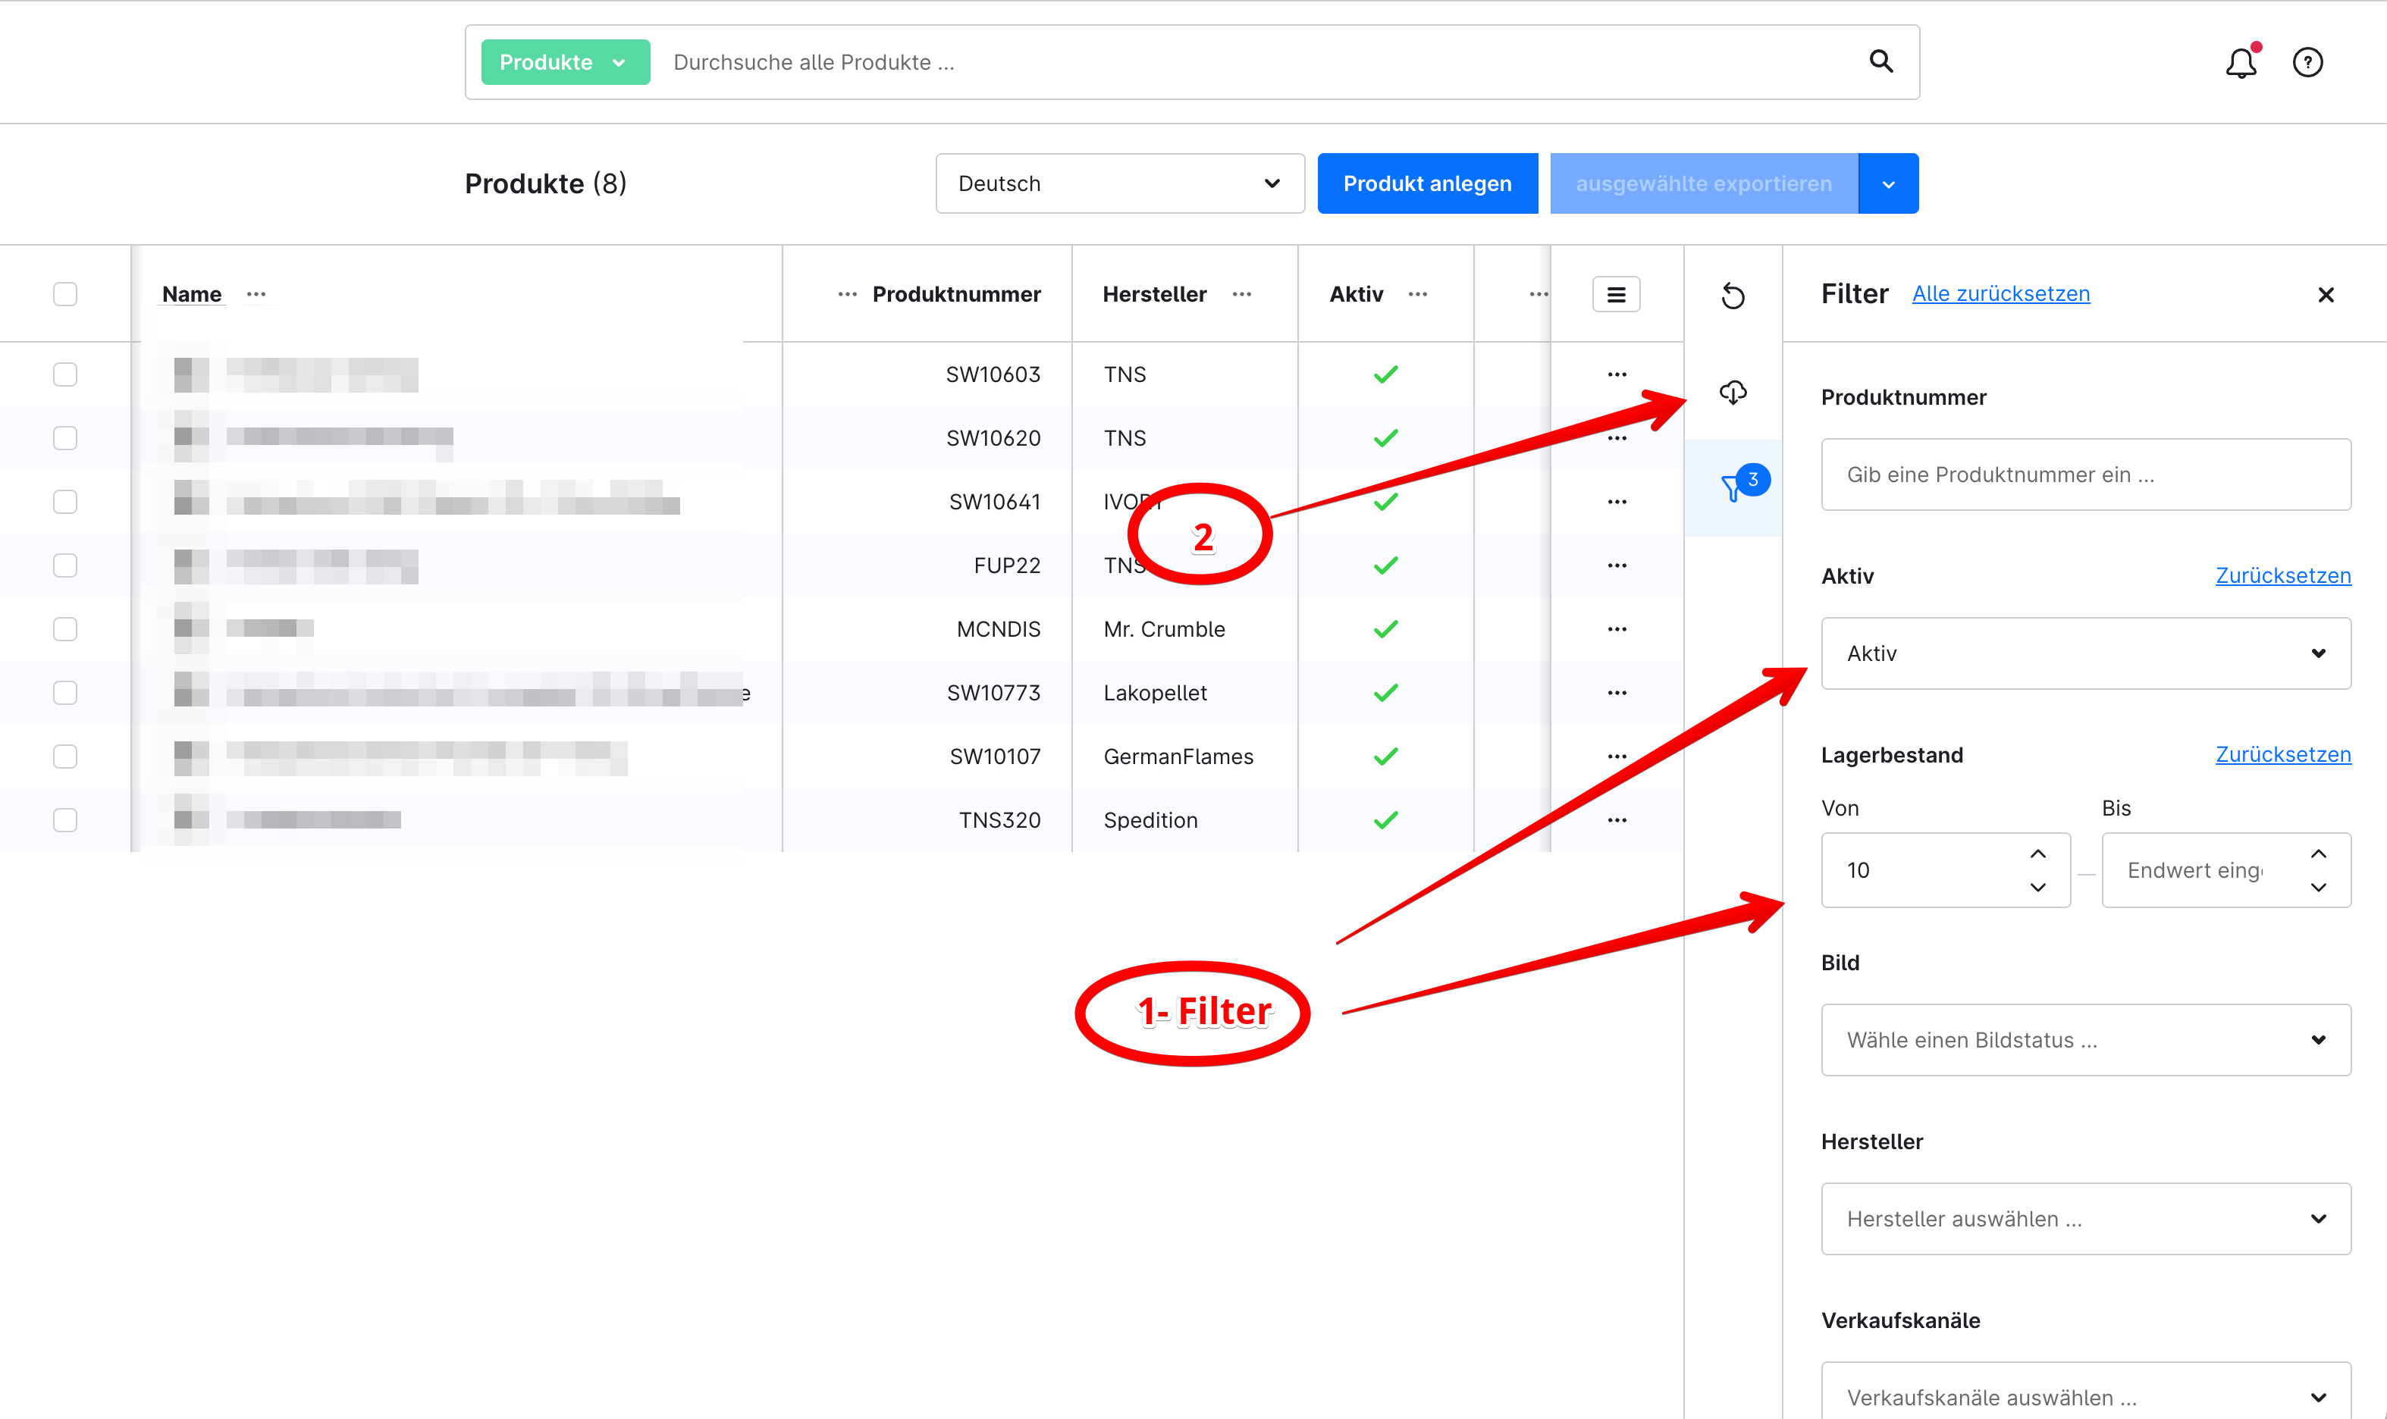Increase the Lagerbestand Von value
This screenshot has width=2387, height=1419.
(2038, 854)
